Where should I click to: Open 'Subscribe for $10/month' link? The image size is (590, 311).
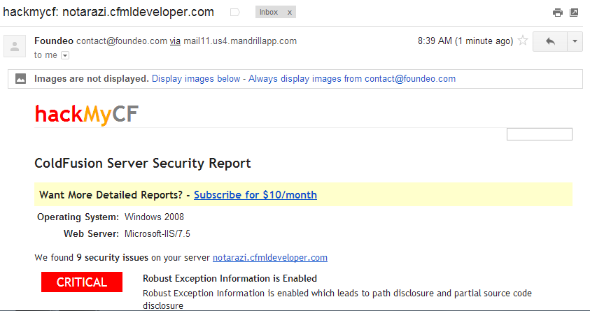[255, 195]
